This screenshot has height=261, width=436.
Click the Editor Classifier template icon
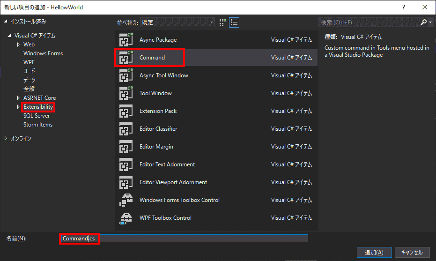(126, 129)
